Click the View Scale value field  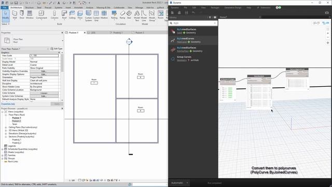pyautogui.click(x=44, y=56)
